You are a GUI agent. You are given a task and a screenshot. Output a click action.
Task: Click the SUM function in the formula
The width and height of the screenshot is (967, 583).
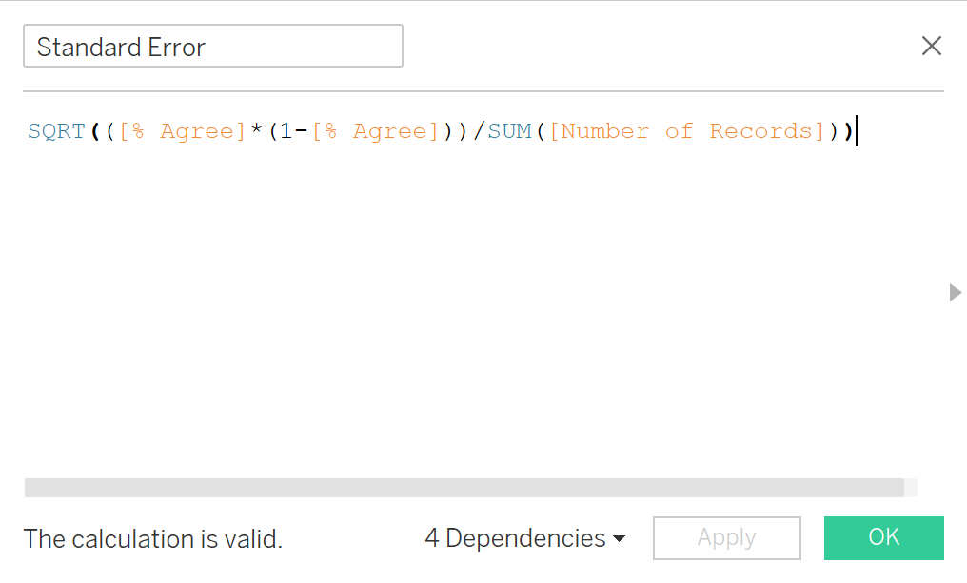(509, 131)
